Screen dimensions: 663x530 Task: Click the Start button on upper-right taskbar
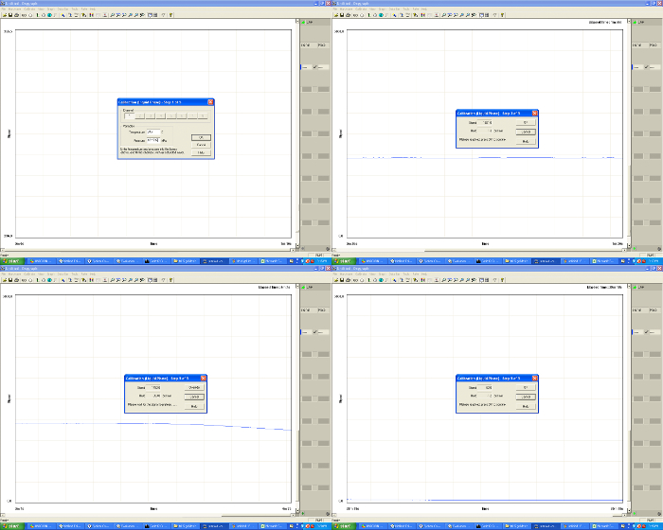click(343, 261)
